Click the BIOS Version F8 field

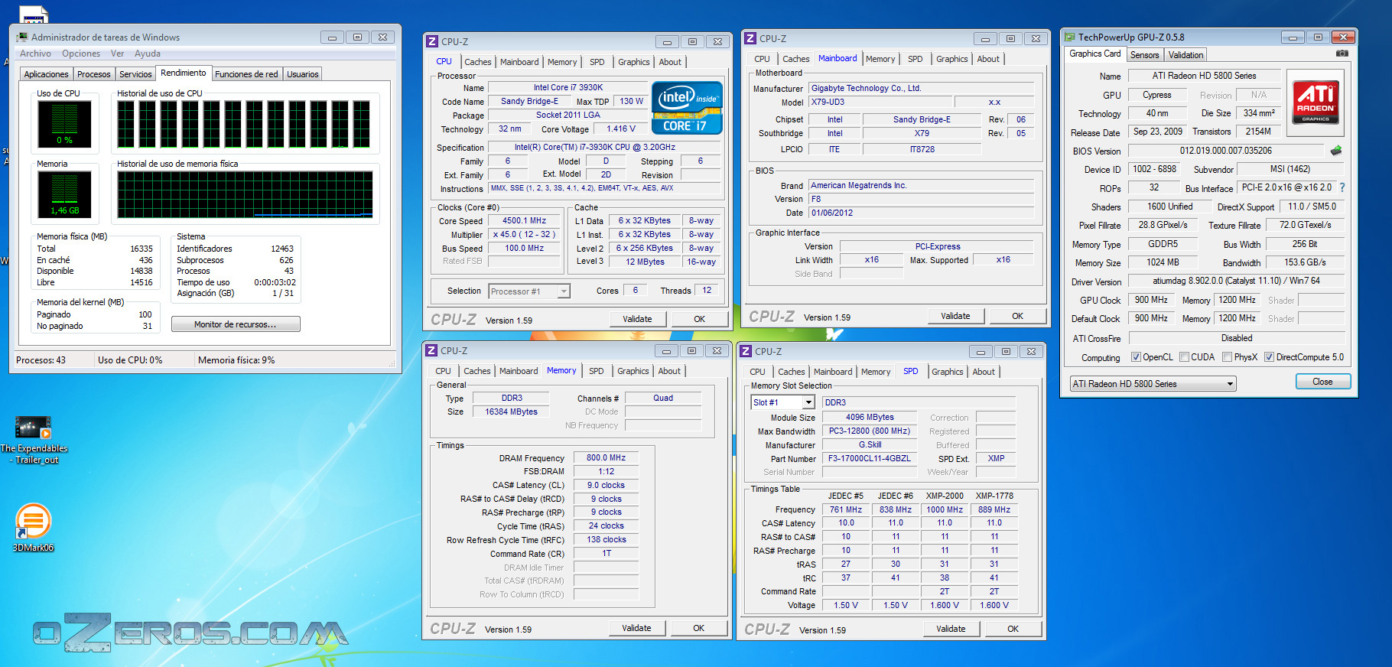pyautogui.click(x=921, y=199)
